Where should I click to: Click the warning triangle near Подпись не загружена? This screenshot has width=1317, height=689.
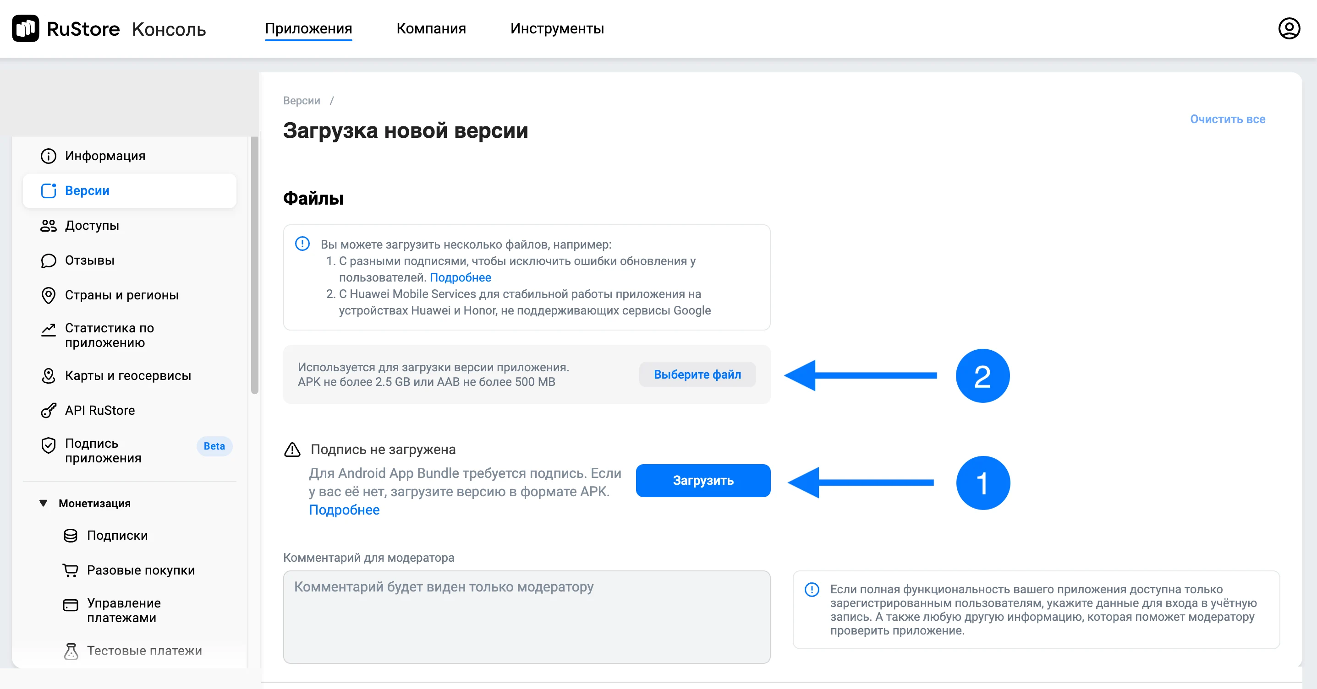292,450
